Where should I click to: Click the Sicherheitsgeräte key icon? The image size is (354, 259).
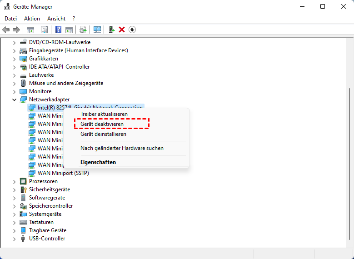[x=23, y=189]
